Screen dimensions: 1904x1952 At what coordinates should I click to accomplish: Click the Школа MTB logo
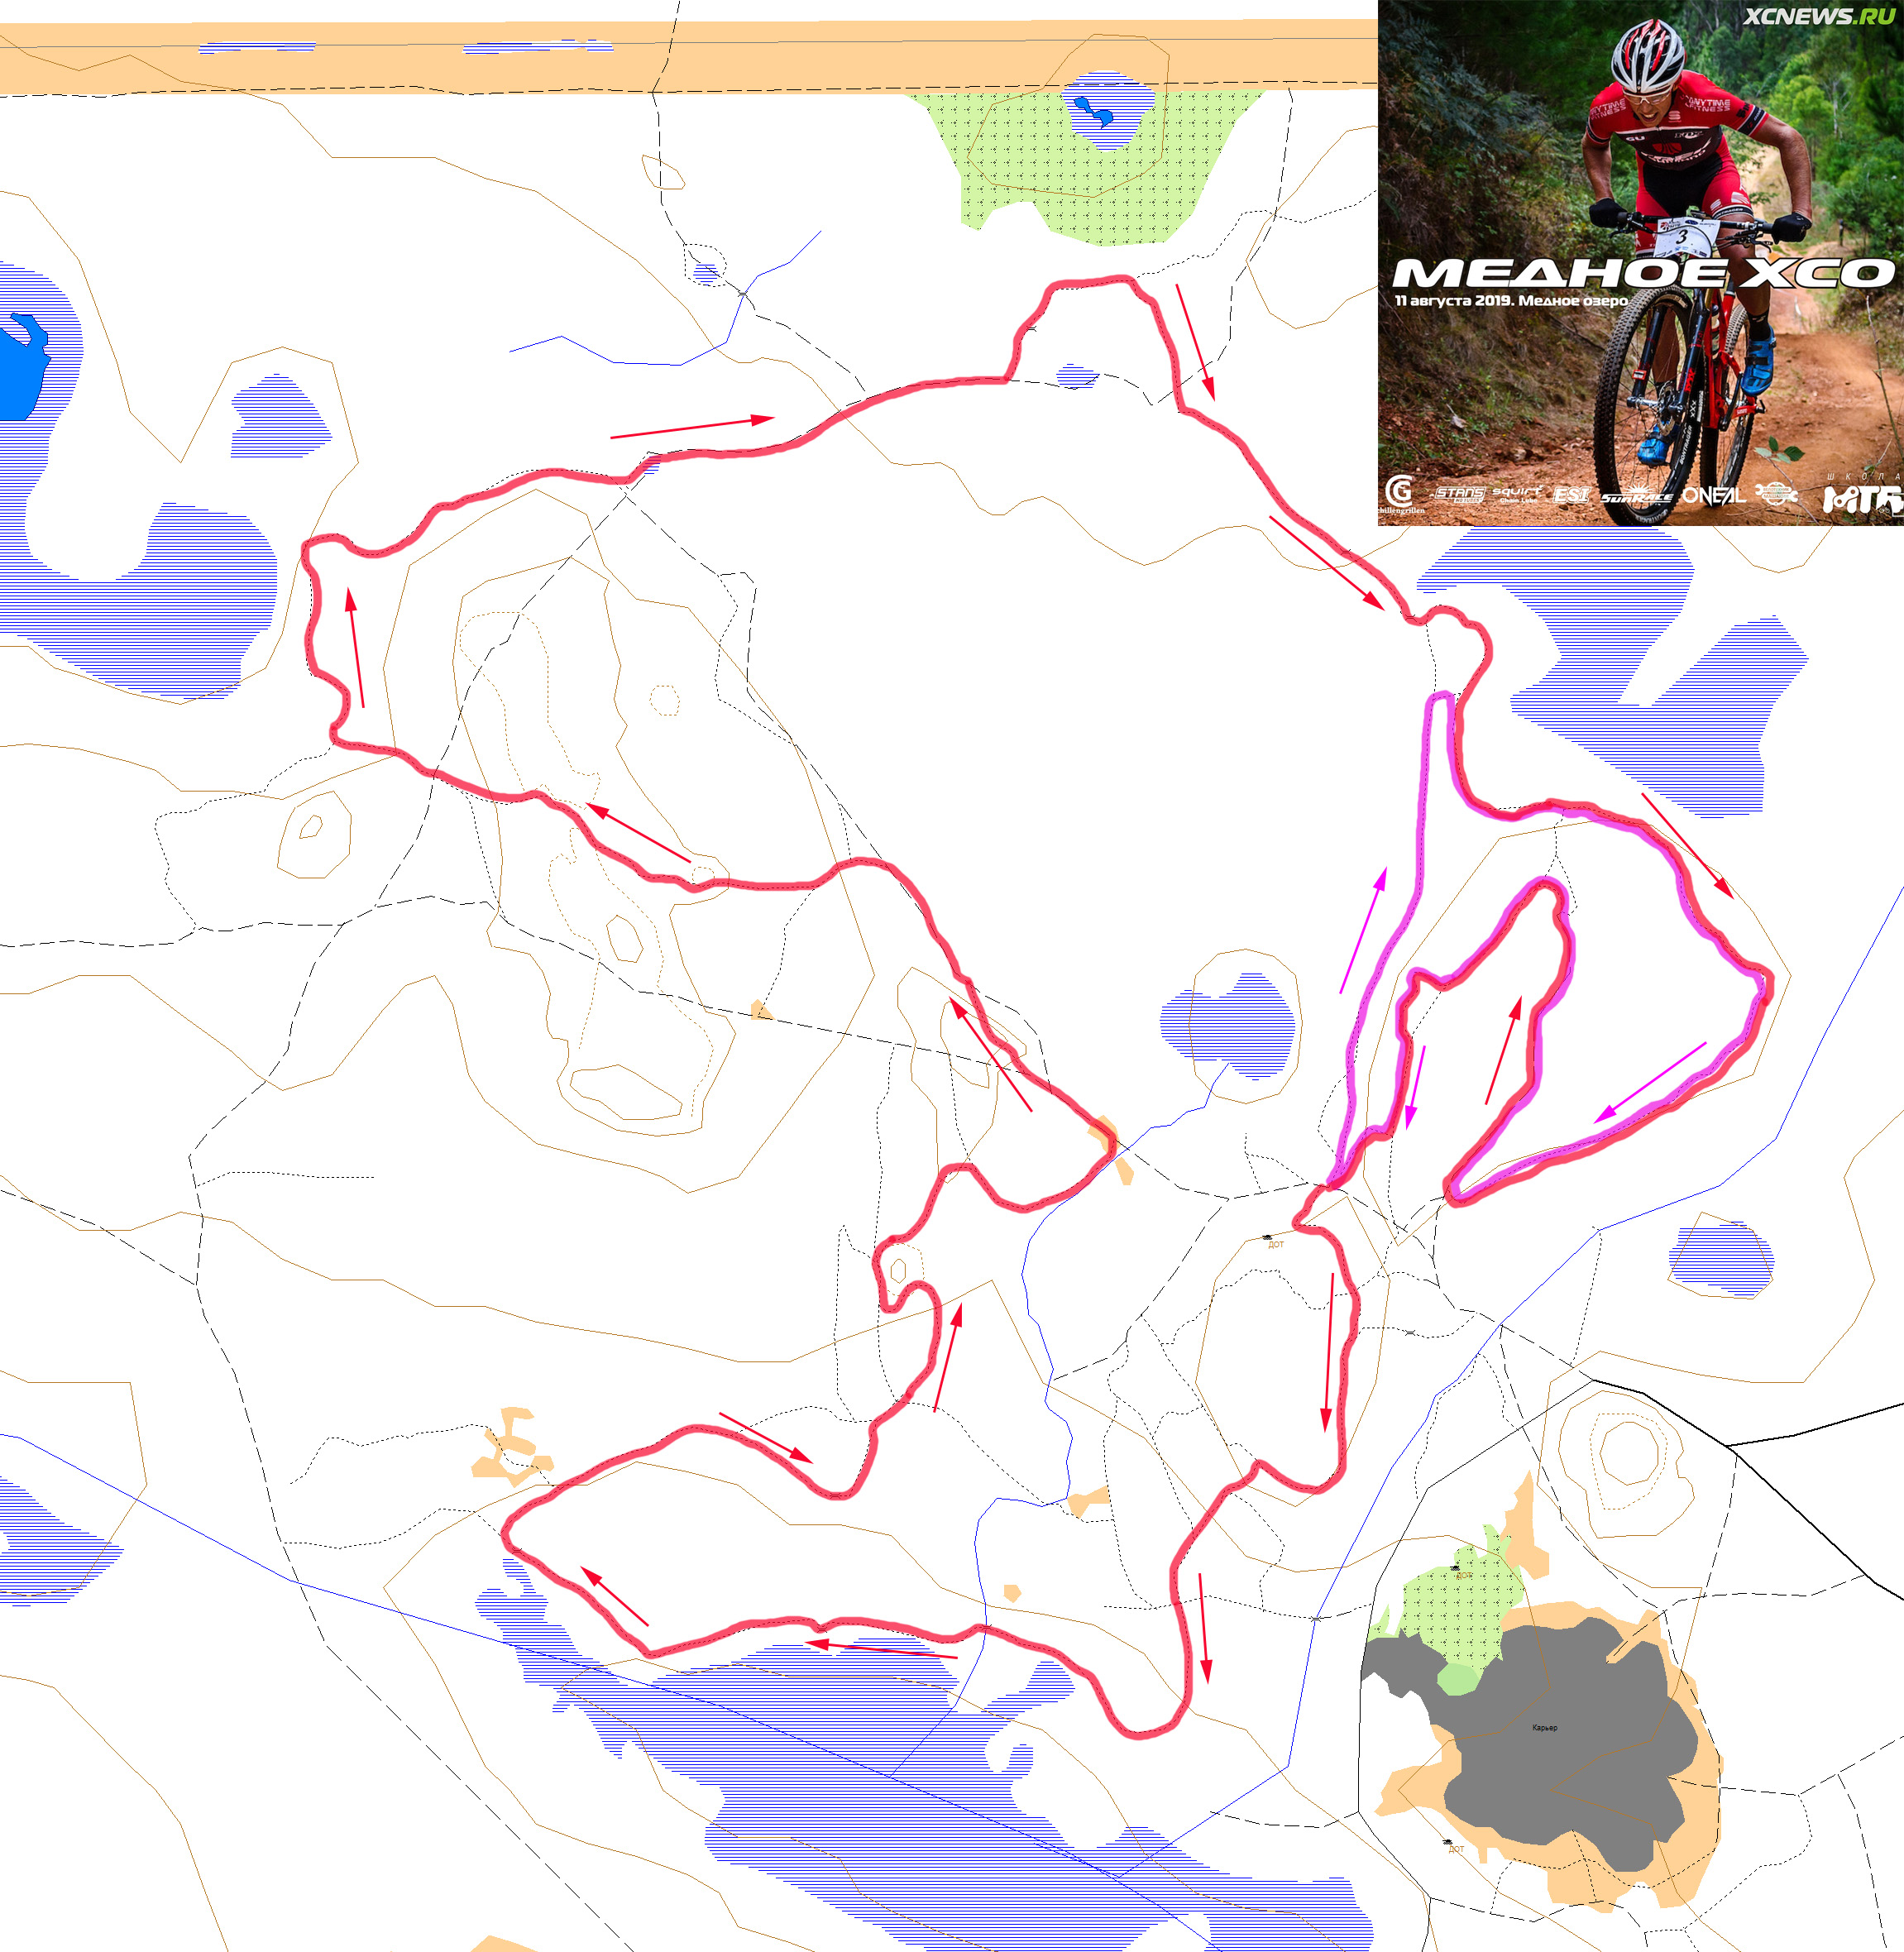click(1861, 494)
